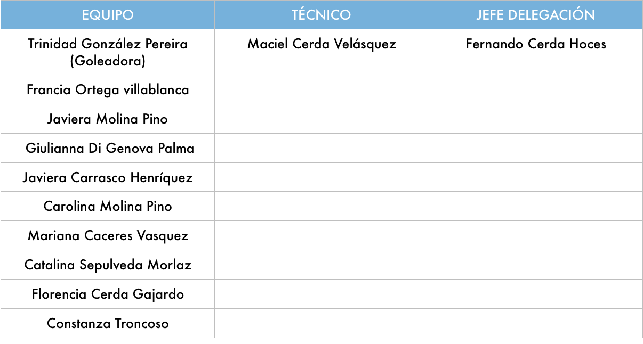
Task: Click the Constanza Troncoso cell
Action: [x=108, y=323]
